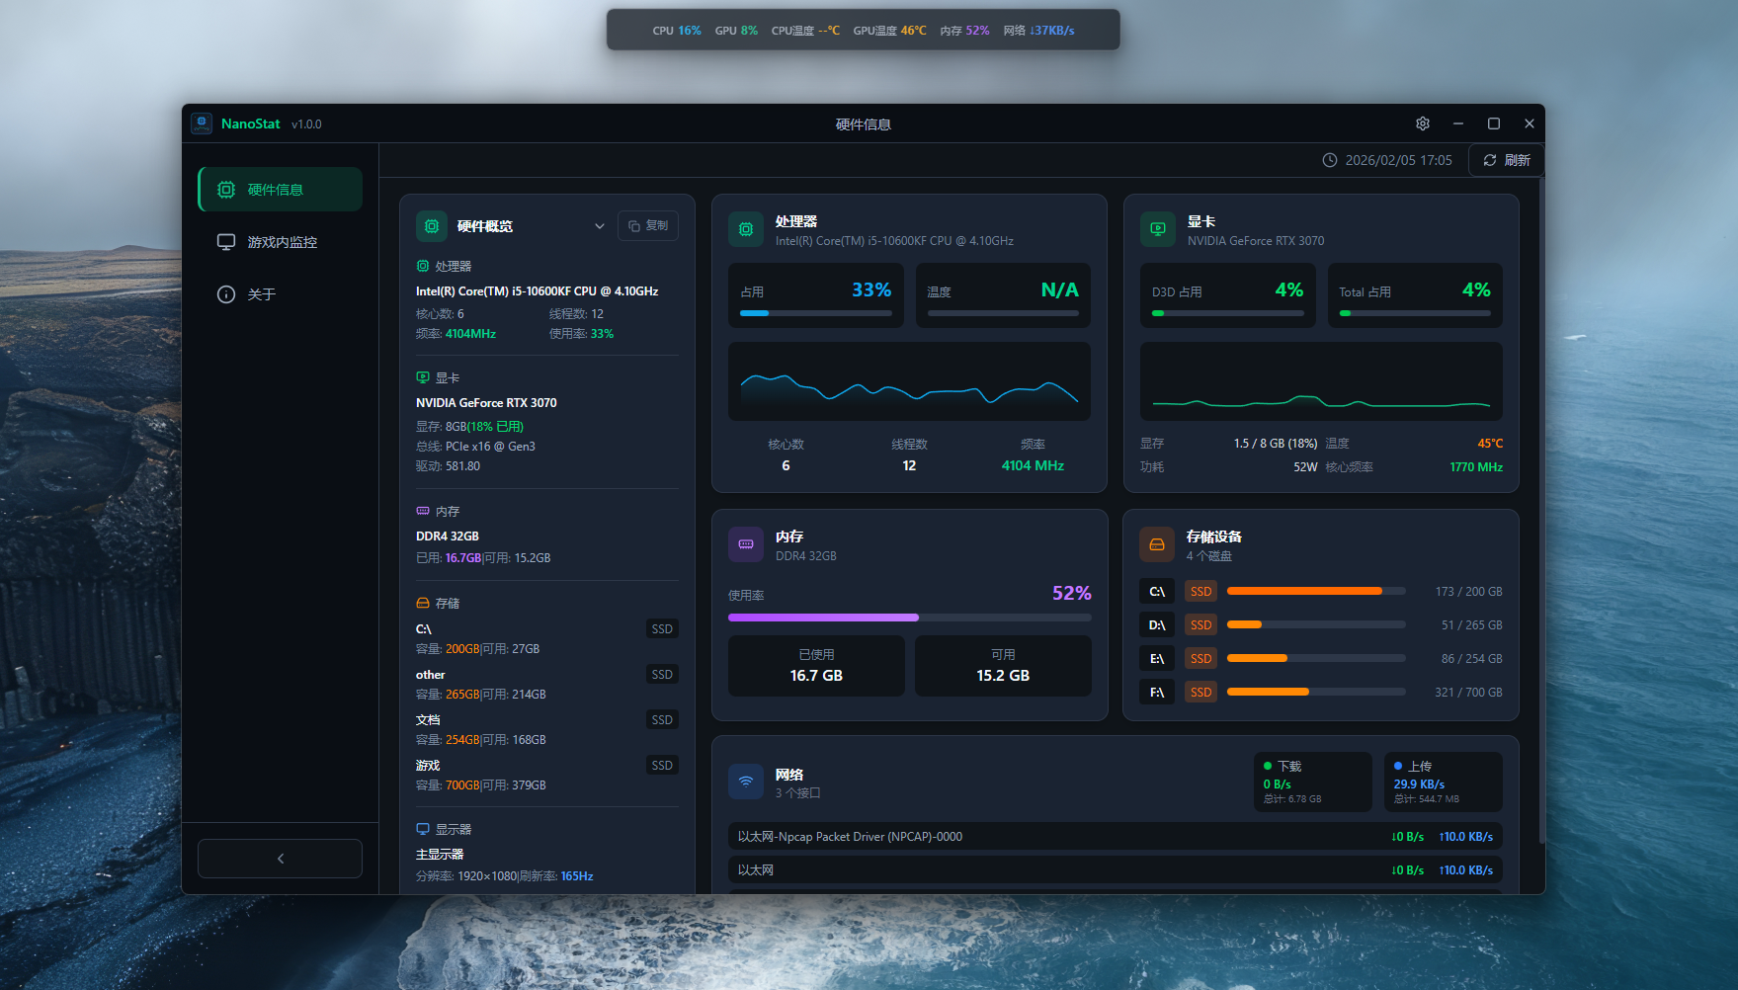Click the F:\ drive usage bar
Image resolution: width=1738 pixels, height=990 pixels.
point(1316,692)
